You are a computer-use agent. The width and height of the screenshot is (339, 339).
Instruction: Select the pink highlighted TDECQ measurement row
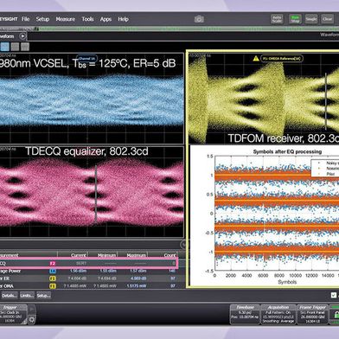point(88,263)
